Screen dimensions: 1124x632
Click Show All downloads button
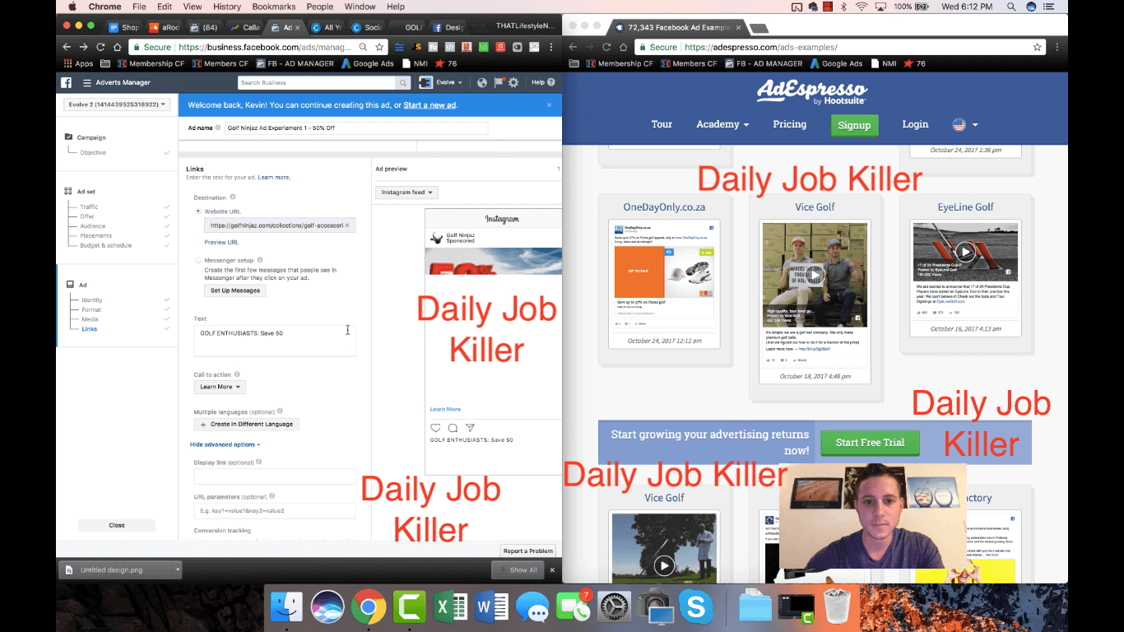pos(518,569)
